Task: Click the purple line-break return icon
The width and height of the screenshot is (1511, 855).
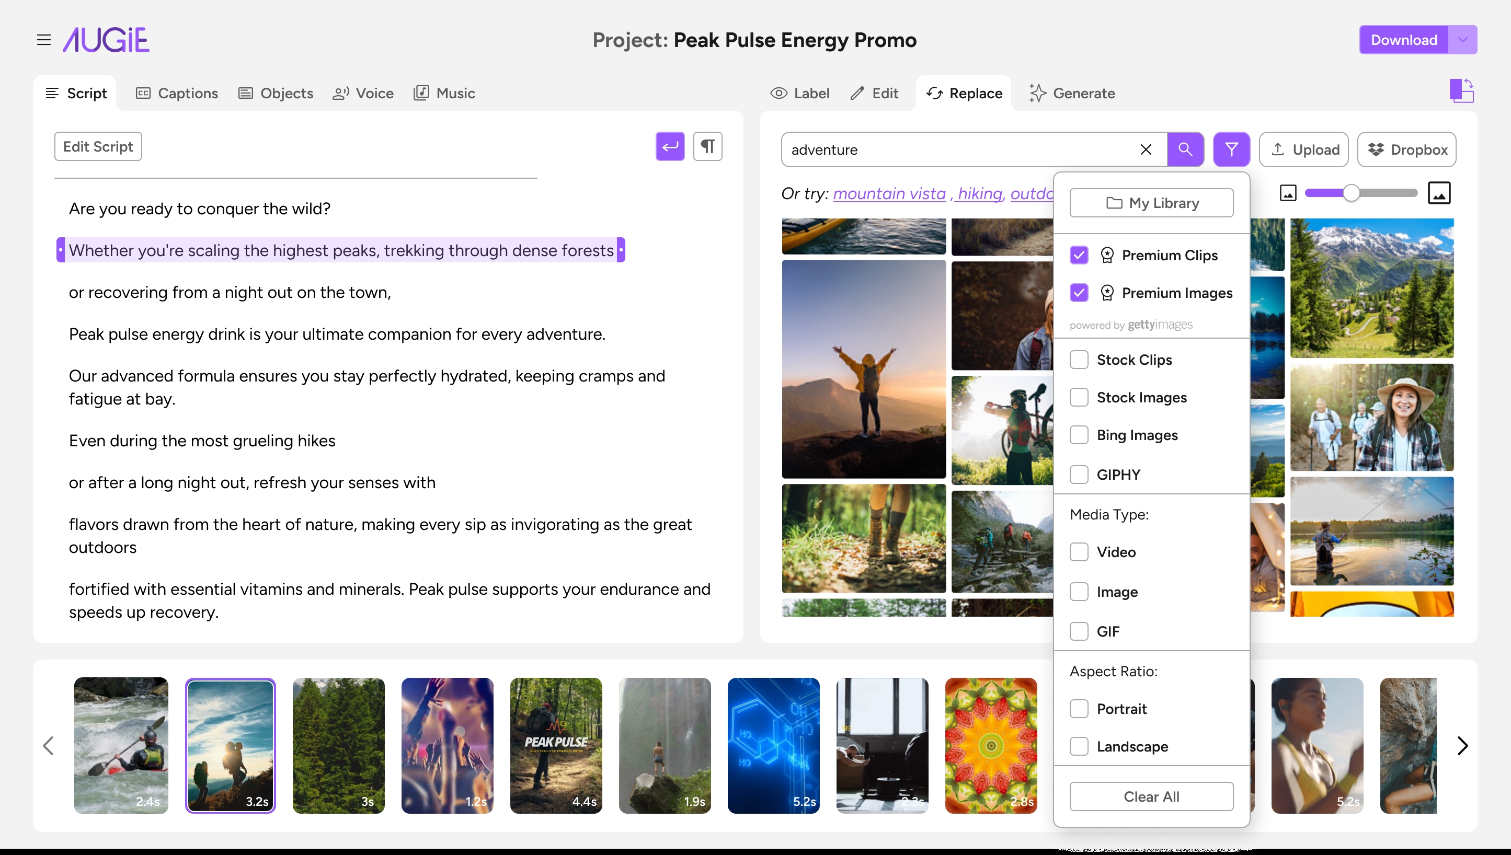Action: coord(670,146)
